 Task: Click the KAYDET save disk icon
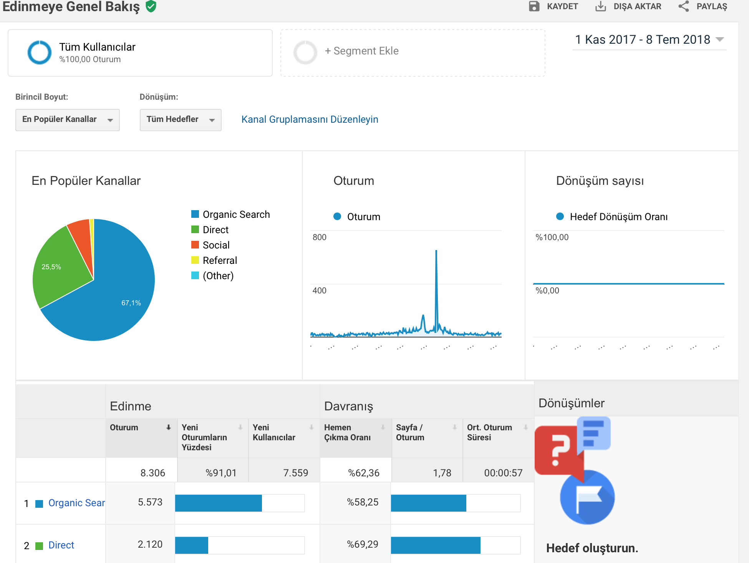[534, 6]
